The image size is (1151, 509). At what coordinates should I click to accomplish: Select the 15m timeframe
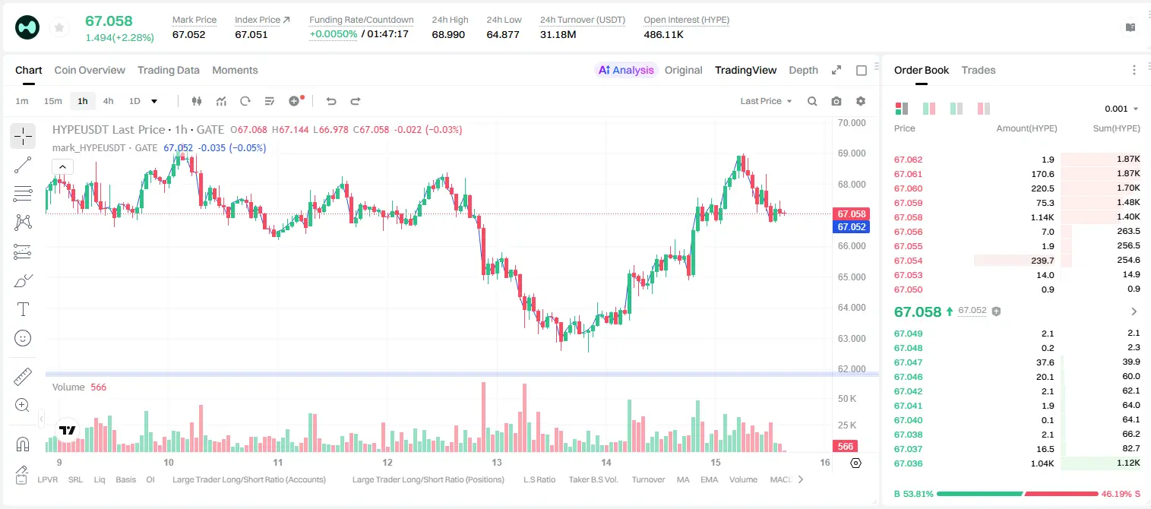pyautogui.click(x=52, y=101)
